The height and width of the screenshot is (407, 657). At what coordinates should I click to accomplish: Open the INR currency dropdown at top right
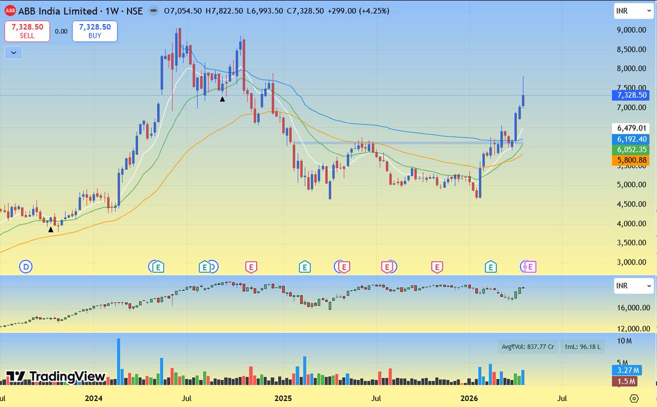(632, 10)
